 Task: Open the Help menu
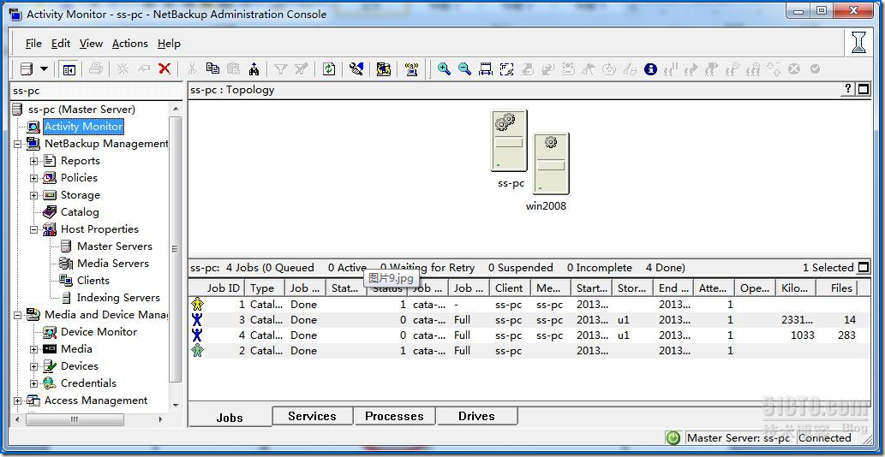click(x=169, y=44)
